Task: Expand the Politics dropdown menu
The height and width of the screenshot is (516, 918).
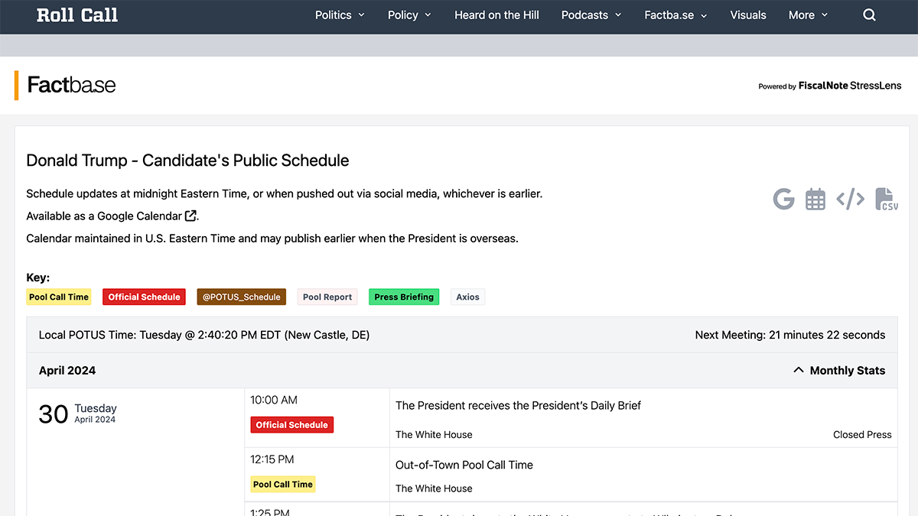Action: 340,15
